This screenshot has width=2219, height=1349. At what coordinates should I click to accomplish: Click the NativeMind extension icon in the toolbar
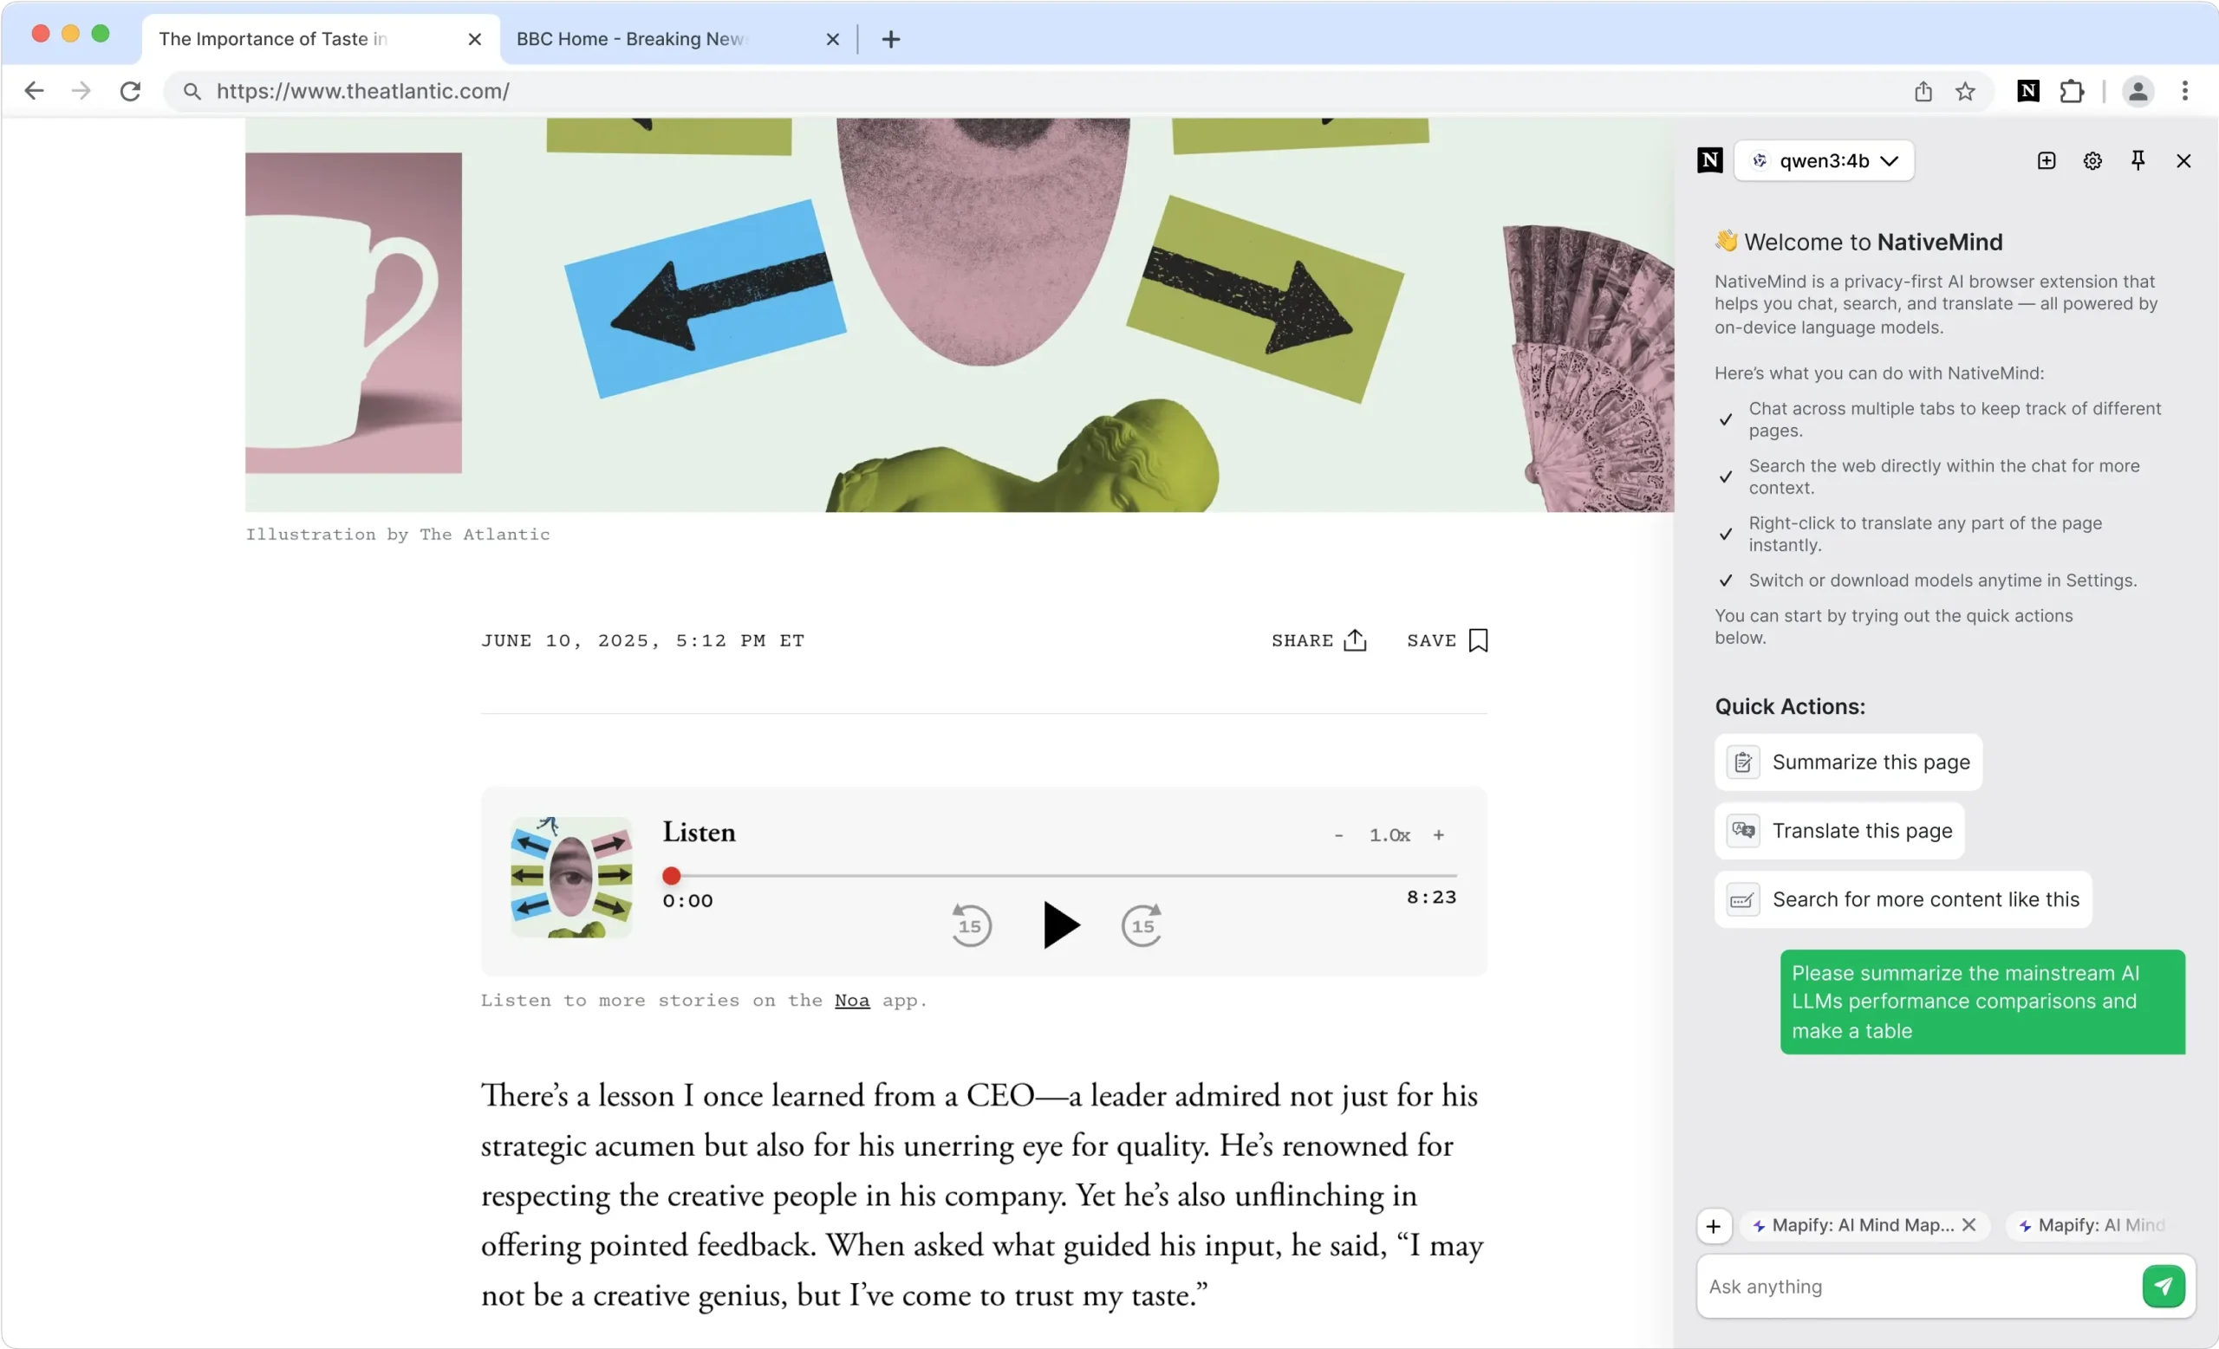(2027, 91)
